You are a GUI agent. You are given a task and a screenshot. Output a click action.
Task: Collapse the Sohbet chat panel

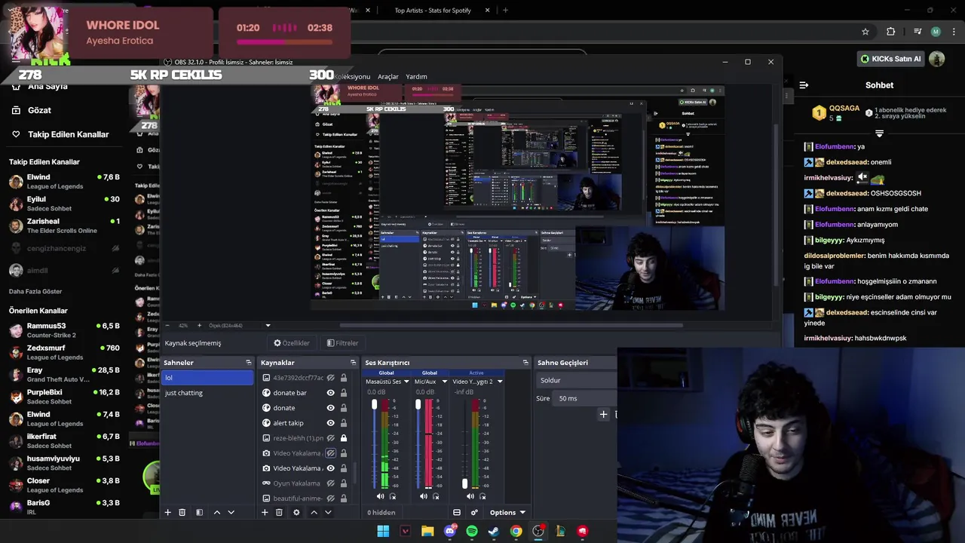point(804,85)
